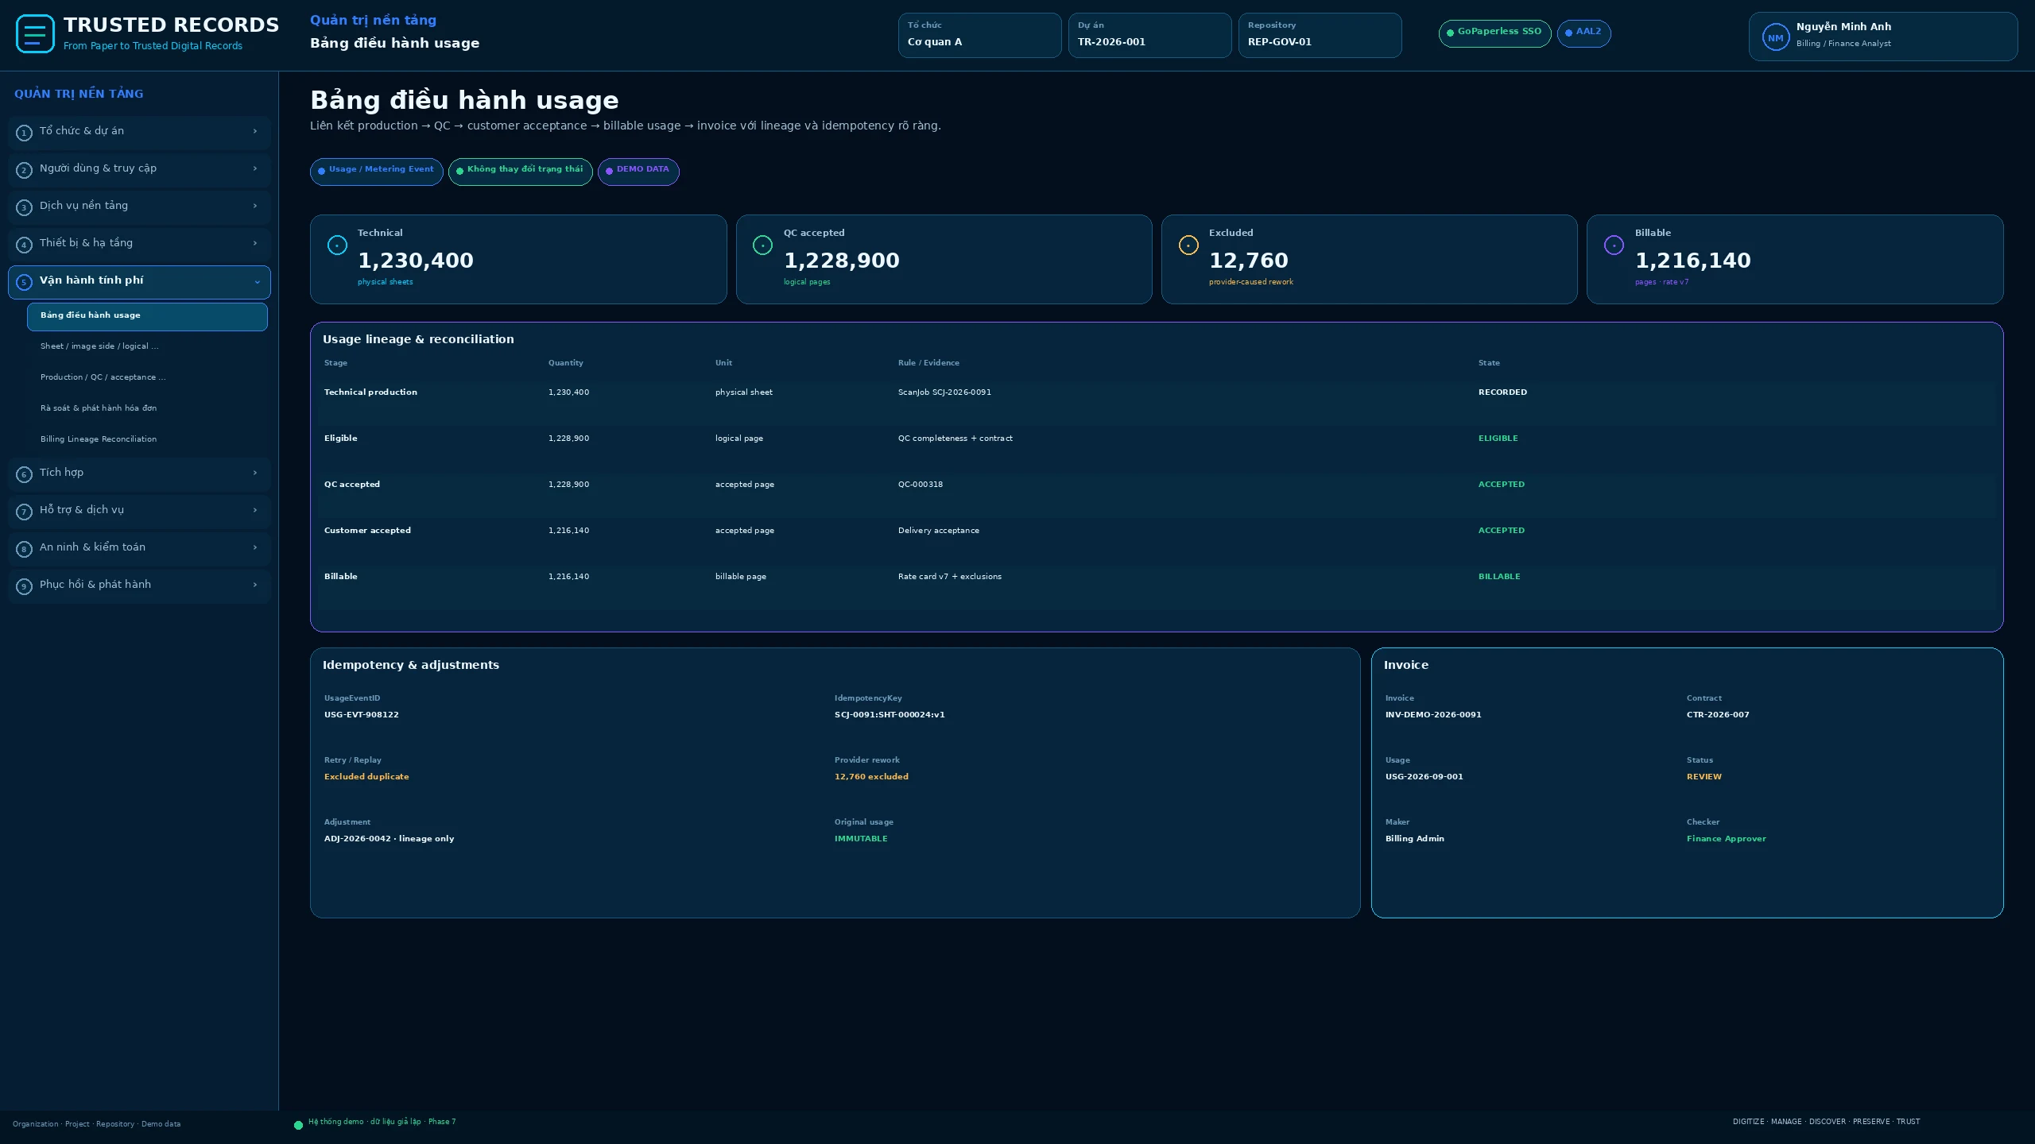The height and width of the screenshot is (1144, 2035).
Task: Expand Hỗ trợ & dịch vụ chevron
Action: 255,510
